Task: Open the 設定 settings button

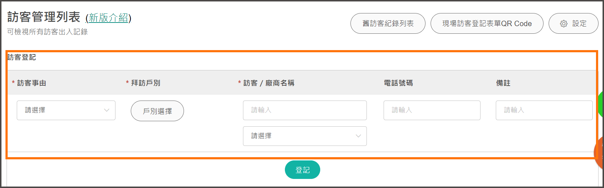Action: point(573,24)
